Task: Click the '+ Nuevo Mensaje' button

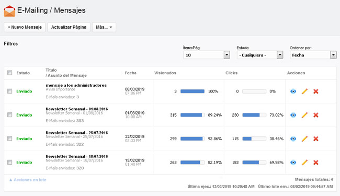Action: (x=25, y=27)
